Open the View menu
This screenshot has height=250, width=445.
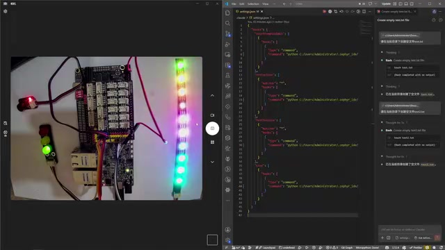(266, 4)
